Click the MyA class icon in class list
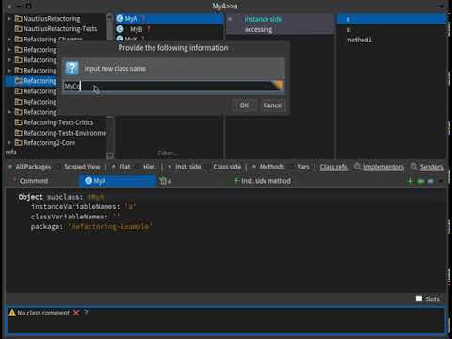The height and width of the screenshot is (339, 452). click(120, 19)
